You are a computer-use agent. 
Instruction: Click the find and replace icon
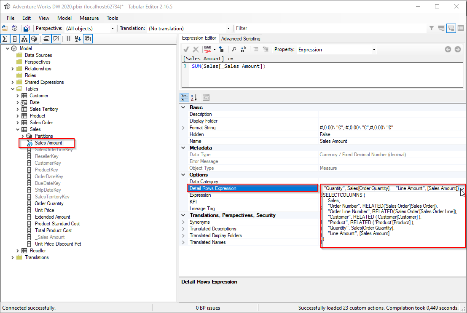pyautogui.click(x=244, y=49)
